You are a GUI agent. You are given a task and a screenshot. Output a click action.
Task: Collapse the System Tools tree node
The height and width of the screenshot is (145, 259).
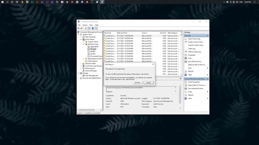pyautogui.click(x=79, y=35)
